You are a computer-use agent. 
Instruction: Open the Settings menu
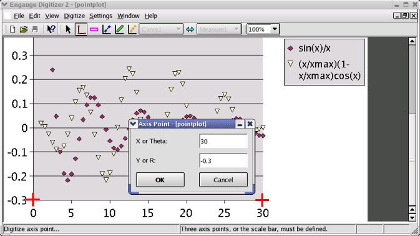tap(100, 16)
